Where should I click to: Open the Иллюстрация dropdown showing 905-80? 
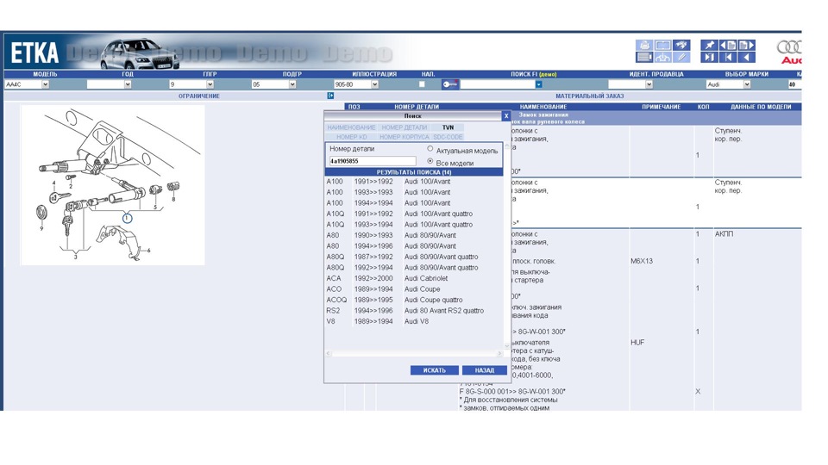point(356,84)
